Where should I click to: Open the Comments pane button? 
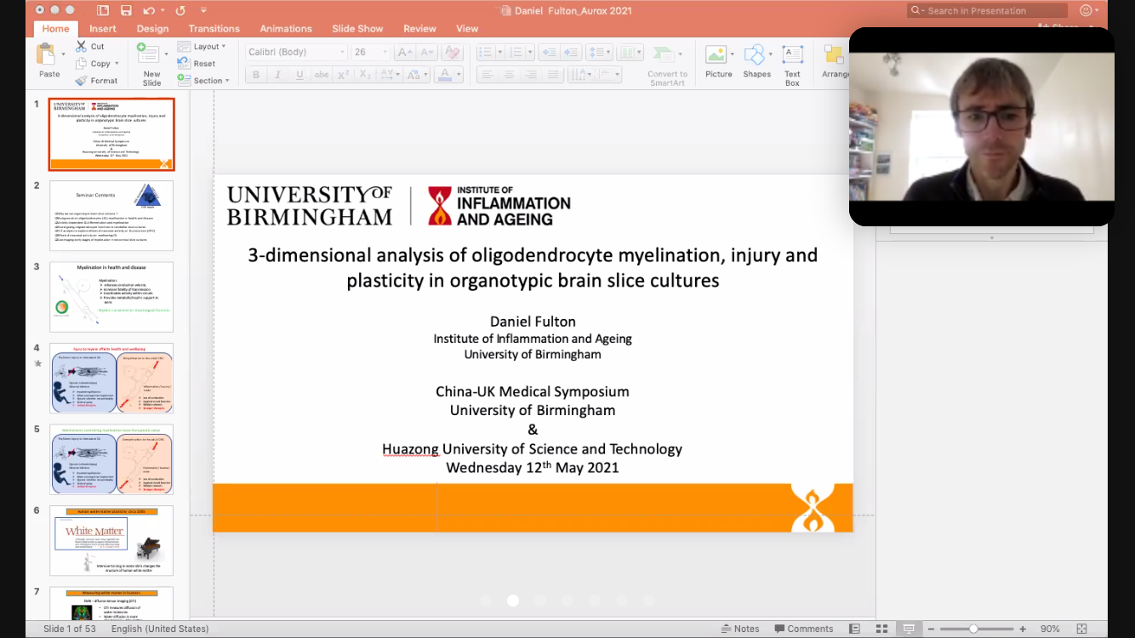pos(804,629)
